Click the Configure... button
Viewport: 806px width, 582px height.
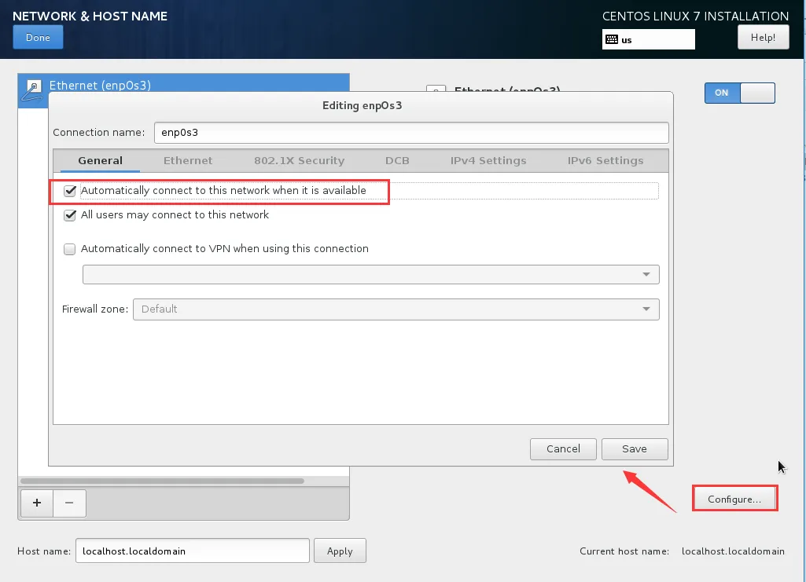tap(734, 500)
